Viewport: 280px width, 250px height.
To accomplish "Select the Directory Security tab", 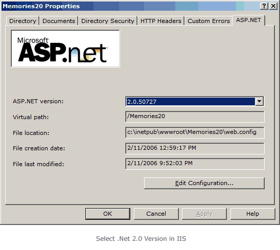I will 108,21.
